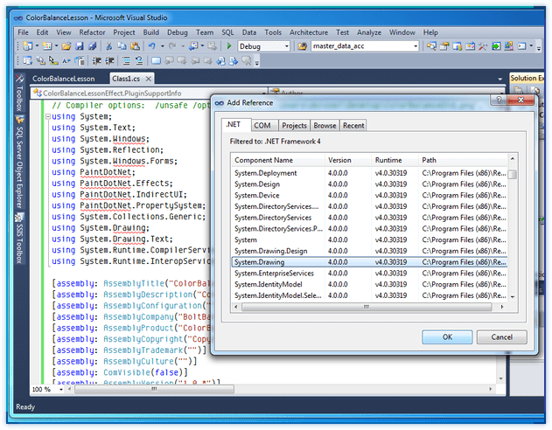Open the Command Window toolbar icon

point(521,46)
